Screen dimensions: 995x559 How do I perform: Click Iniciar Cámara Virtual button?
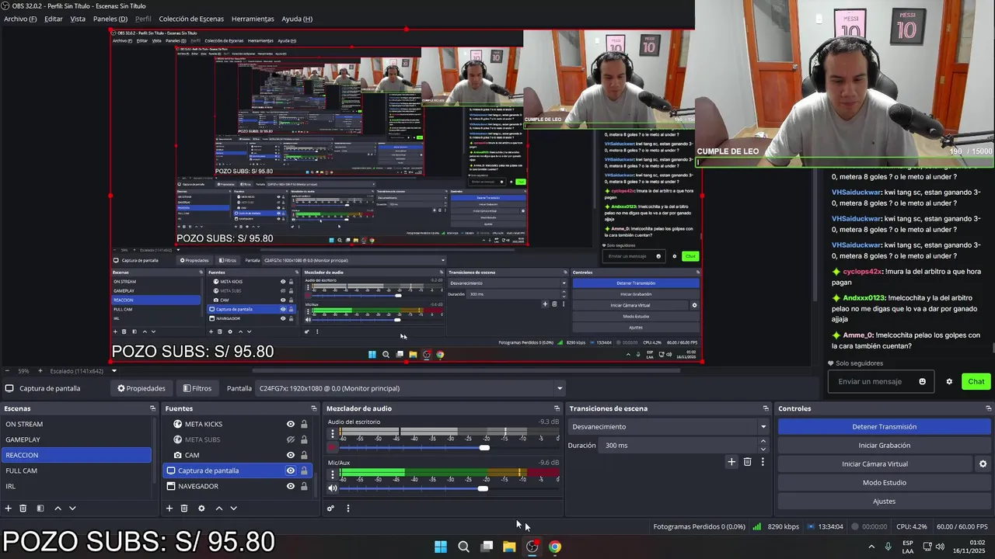(875, 464)
